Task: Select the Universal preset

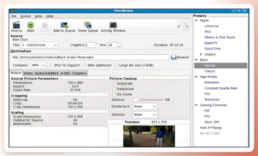Action: point(212,26)
